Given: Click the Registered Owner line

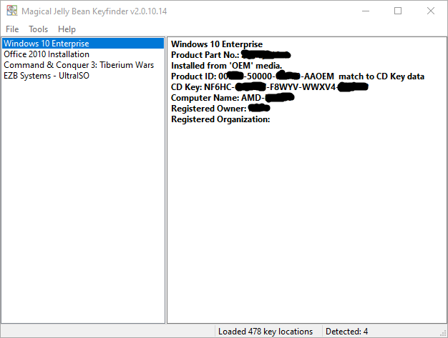Looking at the screenshot, I should point(220,109).
